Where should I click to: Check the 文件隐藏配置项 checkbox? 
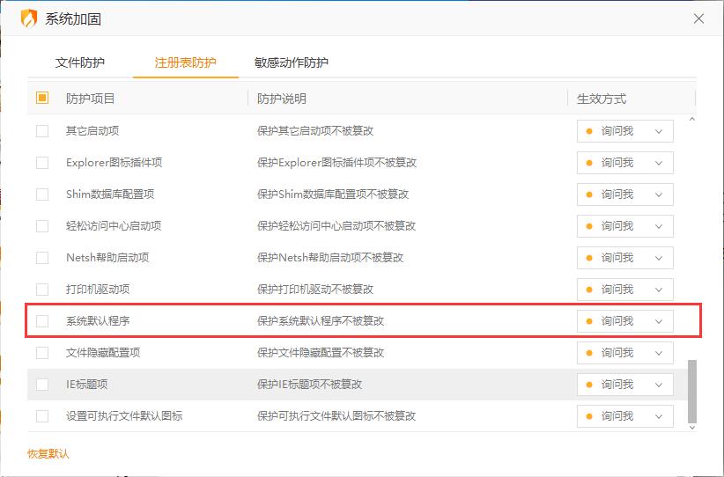tap(42, 353)
